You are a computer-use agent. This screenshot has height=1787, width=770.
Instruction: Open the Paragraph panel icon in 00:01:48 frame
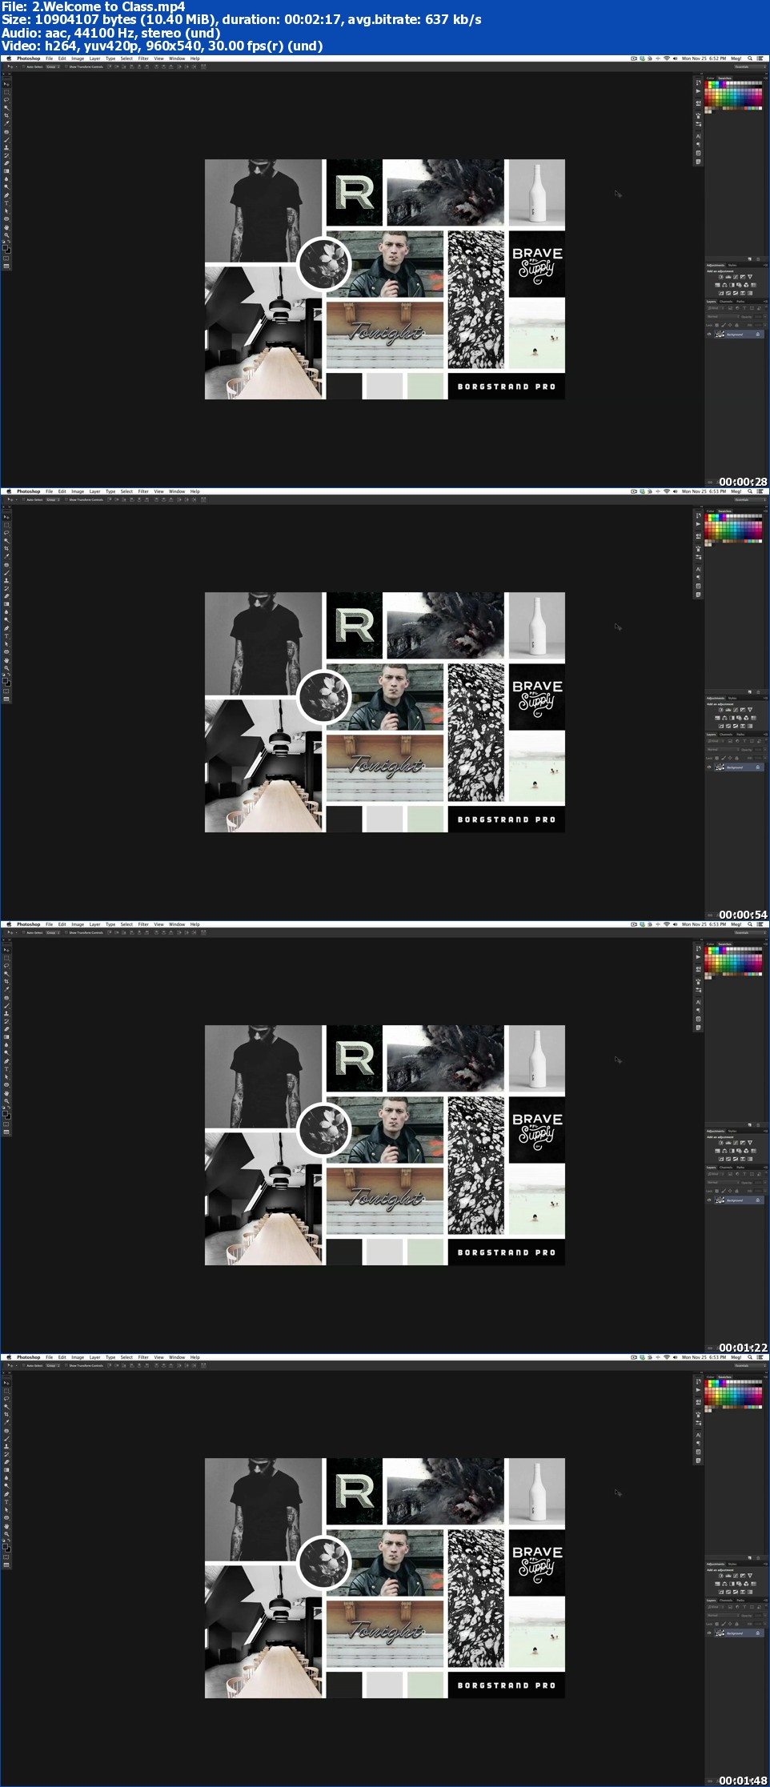pyautogui.click(x=698, y=1443)
